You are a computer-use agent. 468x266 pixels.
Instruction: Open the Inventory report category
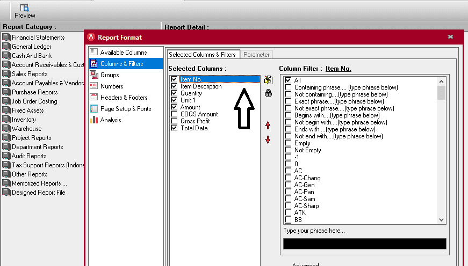[24, 120]
